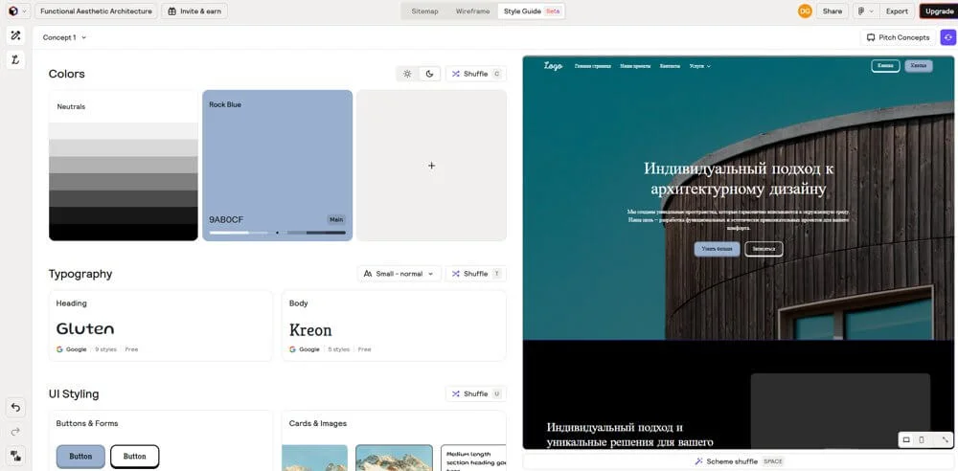
Task: Click the Beta label on Style Guide
Action: point(553,11)
